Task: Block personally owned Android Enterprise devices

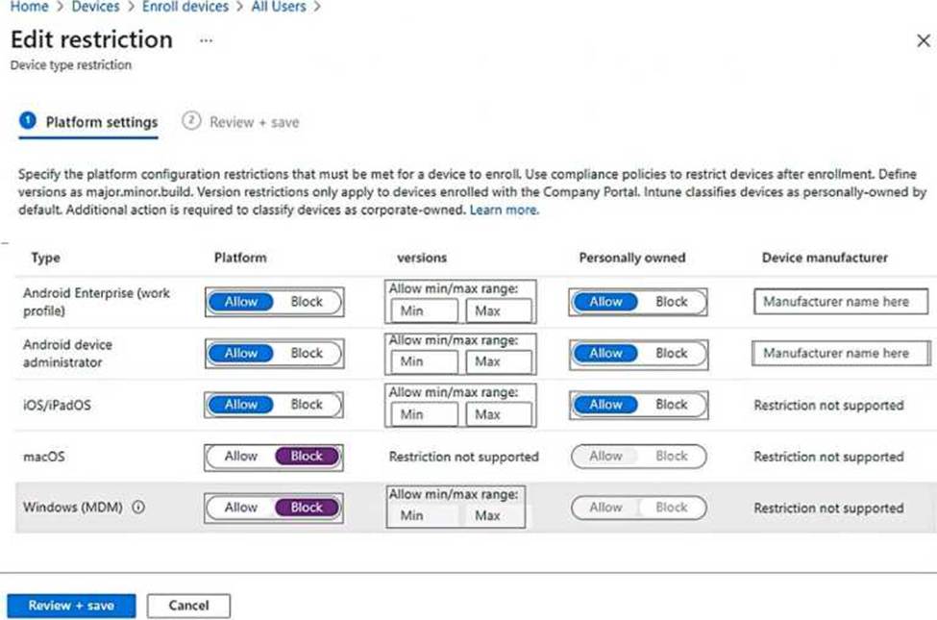Action: click(x=671, y=302)
